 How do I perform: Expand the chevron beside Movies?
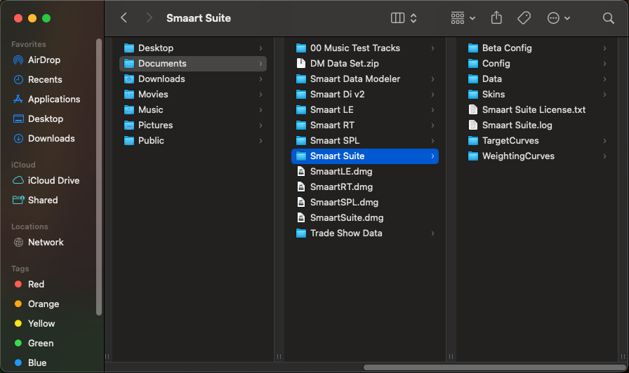[x=260, y=95]
